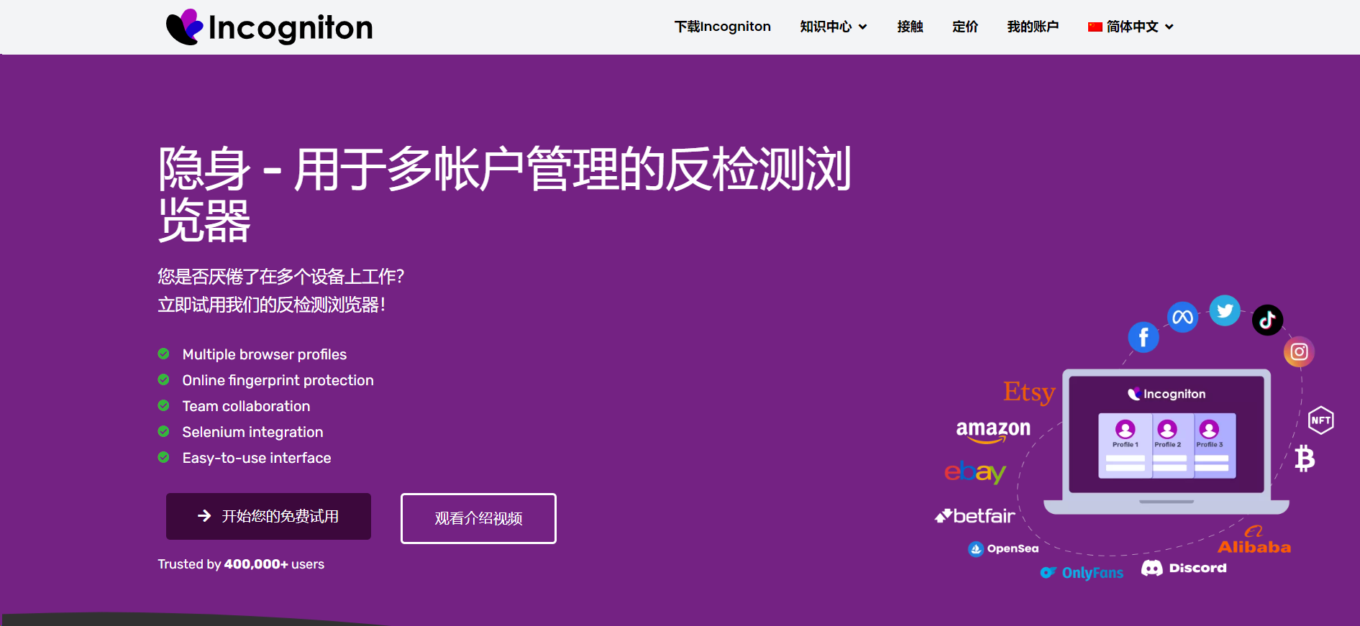Click the "Trusted by 400,000+ users" text
This screenshot has height=626, width=1360.
coord(241,564)
